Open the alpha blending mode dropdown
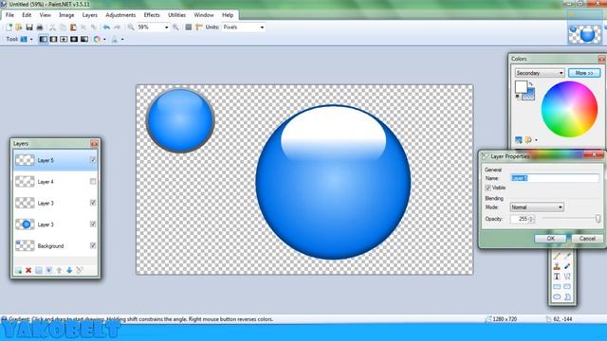 122,39
